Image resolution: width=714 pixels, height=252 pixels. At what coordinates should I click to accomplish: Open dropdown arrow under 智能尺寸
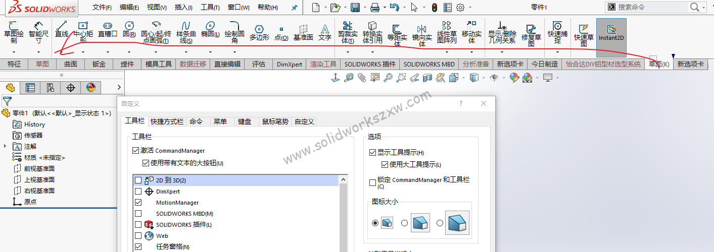pyautogui.click(x=38, y=52)
